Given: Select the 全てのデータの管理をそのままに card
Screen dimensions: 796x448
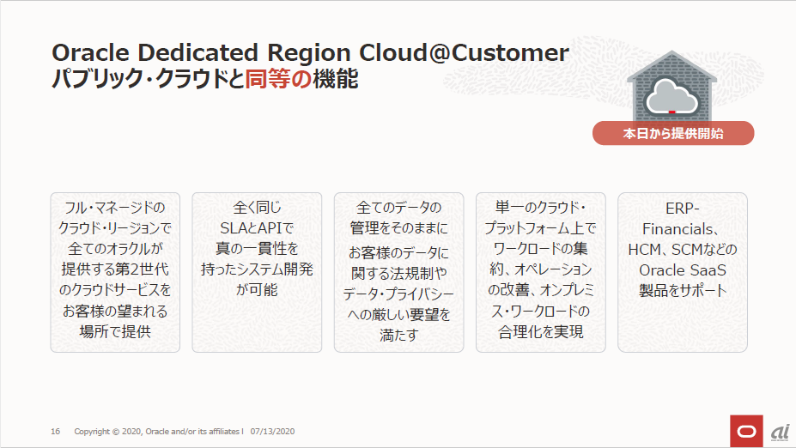Looking at the screenshot, I should click(399, 272).
